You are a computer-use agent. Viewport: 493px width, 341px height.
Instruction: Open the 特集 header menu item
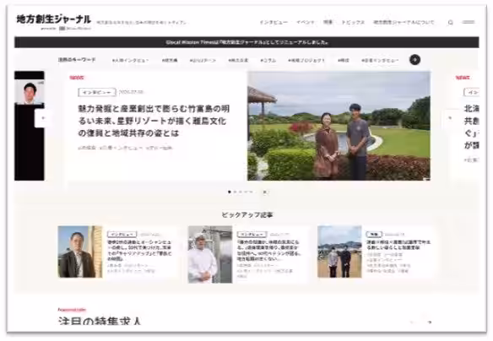pyautogui.click(x=328, y=22)
